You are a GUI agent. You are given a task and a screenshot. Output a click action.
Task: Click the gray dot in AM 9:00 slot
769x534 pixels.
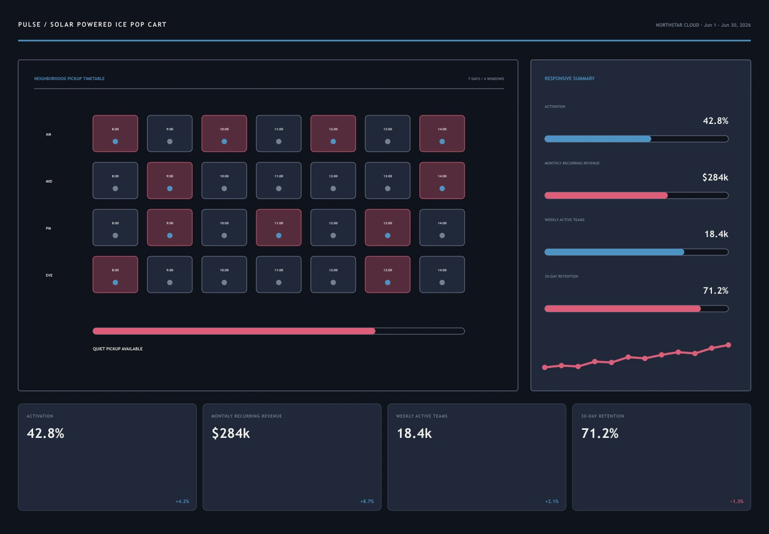point(170,142)
